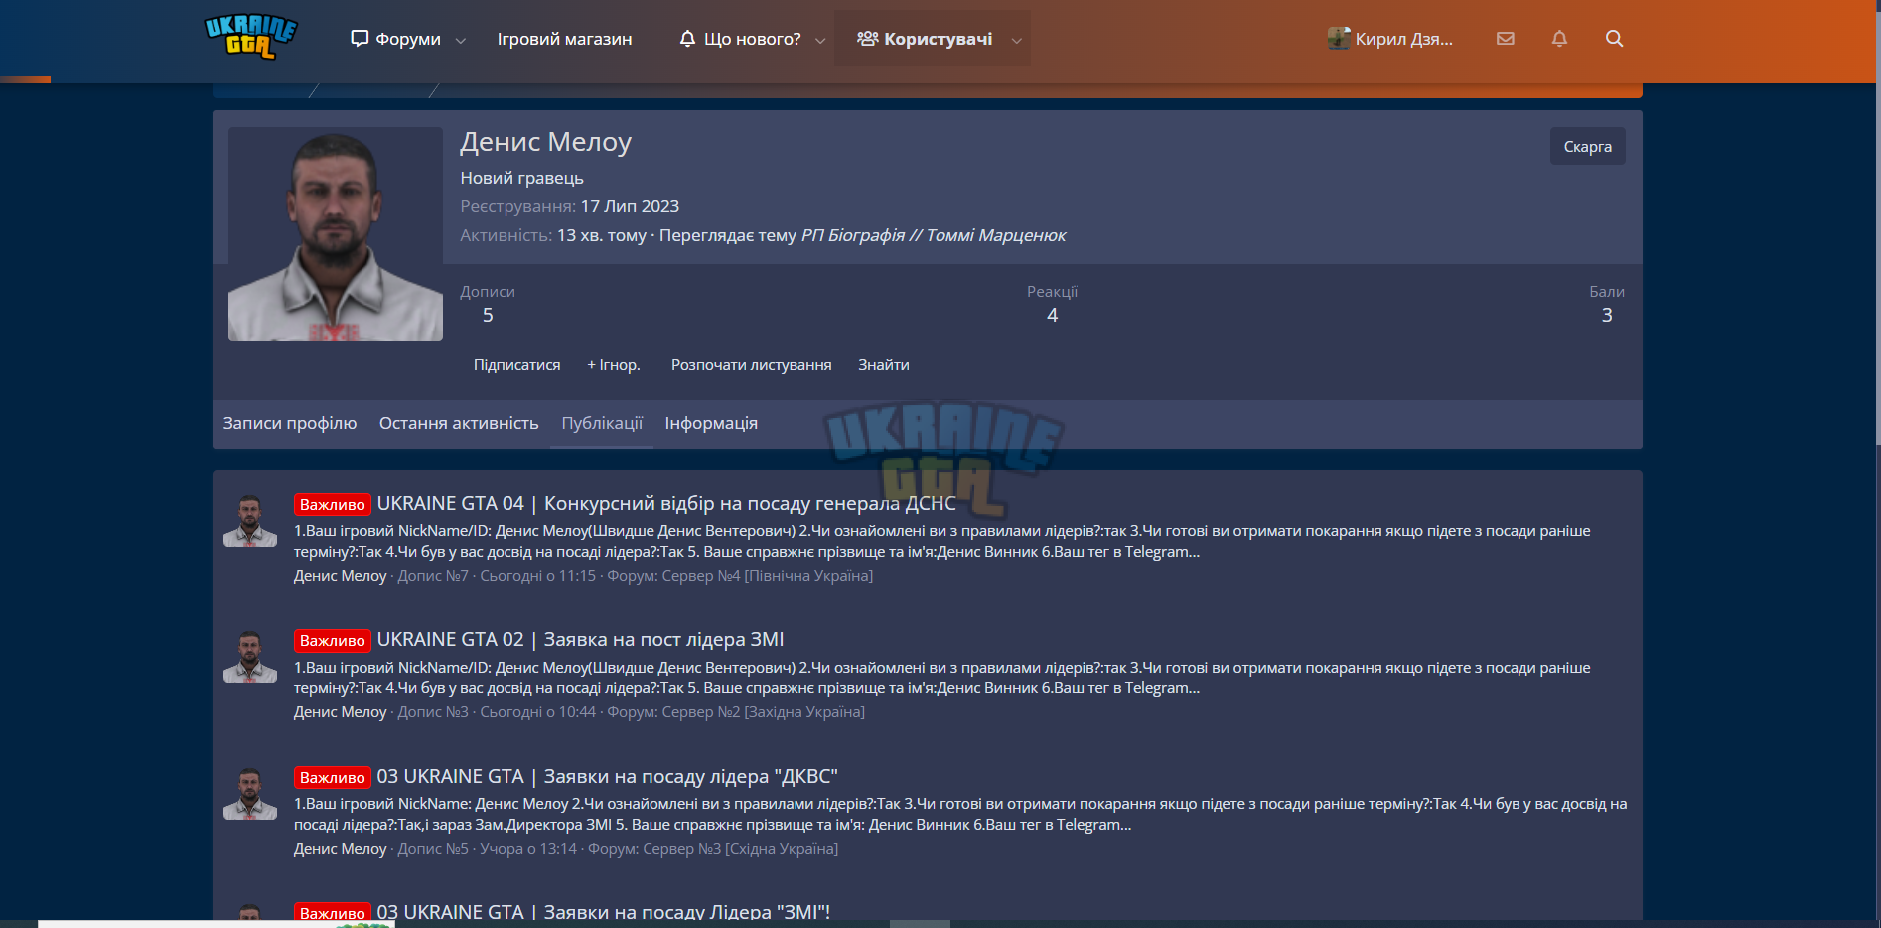The width and height of the screenshot is (1881, 928).
Task: Select the Публікації tab
Action: tap(602, 423)
